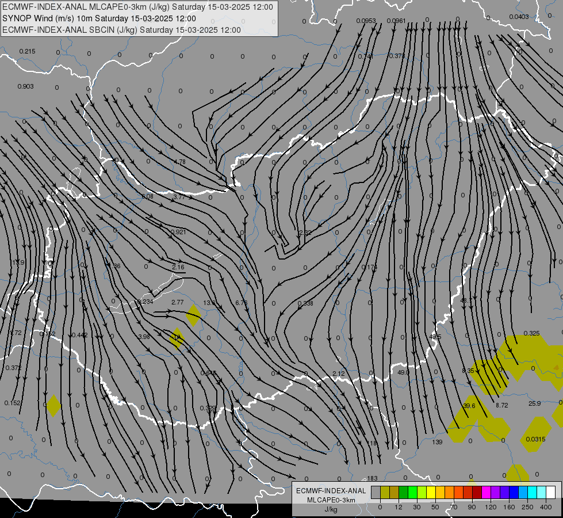This screenshot has height=518, width=563.
Task: Click the map value 8.35
Action: click(468, 371)
